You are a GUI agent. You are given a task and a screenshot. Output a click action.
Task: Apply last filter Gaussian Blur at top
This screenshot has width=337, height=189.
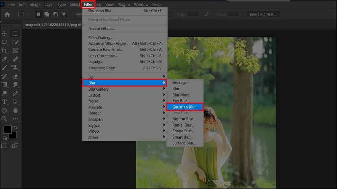pyautogui.click(x=125, y=10)
